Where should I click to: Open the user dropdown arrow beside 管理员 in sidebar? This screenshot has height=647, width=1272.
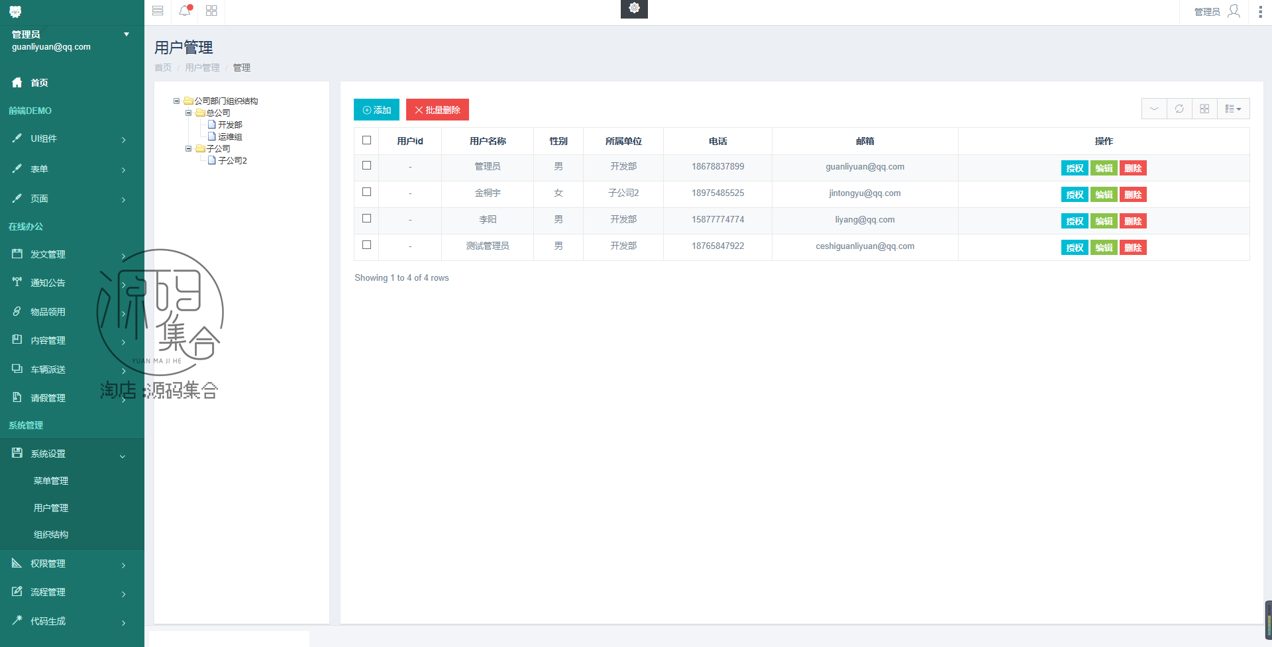(x=127, y=34)
